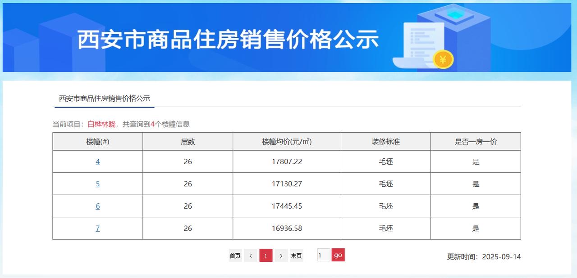Image resolution: width=577 pixels, height=278 pixels.
Task: Click floor count 26 in building 7 row
Action: [188, 229]
